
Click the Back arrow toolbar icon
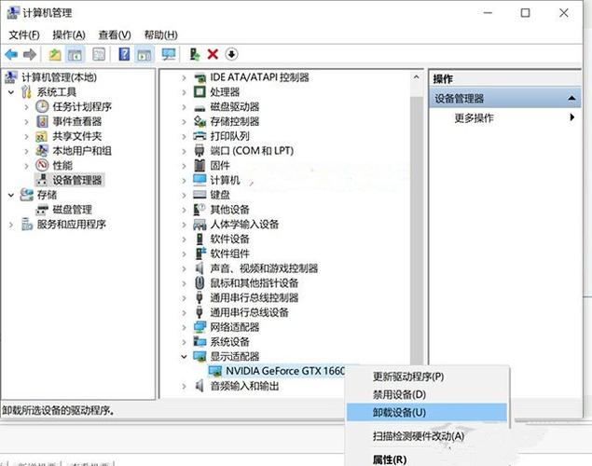point(11,55)
